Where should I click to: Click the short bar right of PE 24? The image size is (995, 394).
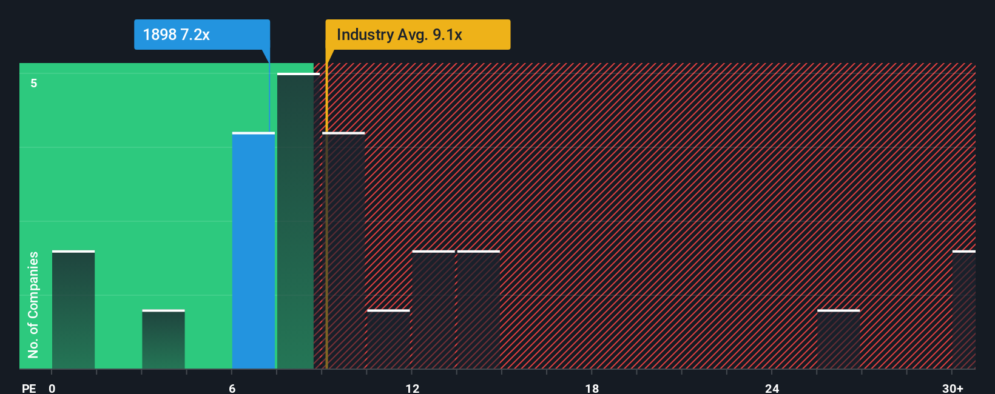coord(838,339)
